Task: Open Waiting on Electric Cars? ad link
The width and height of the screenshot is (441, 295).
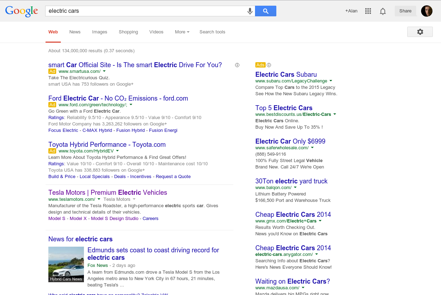Action: click(293, 281)
